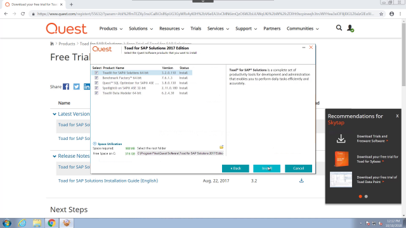Click Download Trials and Freeware download icon
The width and height of the screenshot is (406, 228).
click(341, 139)
